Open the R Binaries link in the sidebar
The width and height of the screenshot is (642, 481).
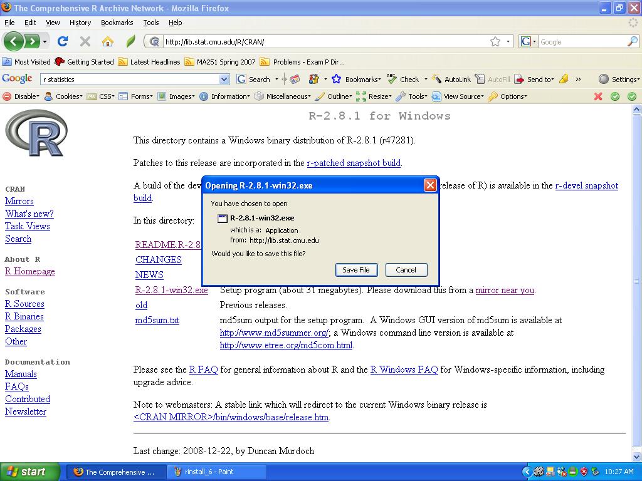pos(24,316)
